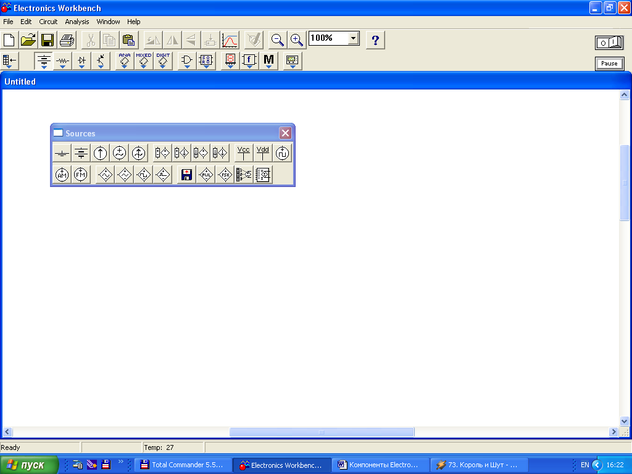Open the Analog ICs (ANA) parts bin
This screenshot has height=474, width=632.
point(125,61)
